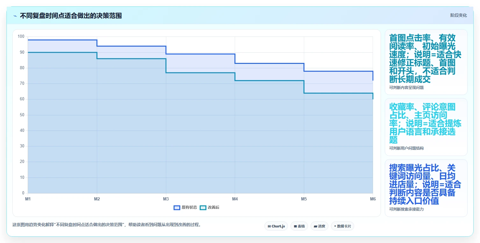
Task: Click the 可判断用户问题结构 caption
Action: 406,148
